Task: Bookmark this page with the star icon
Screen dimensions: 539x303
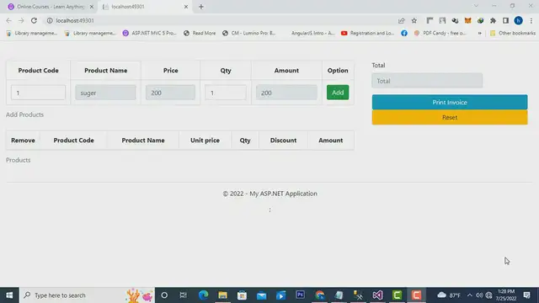Action: coord(414,20)
